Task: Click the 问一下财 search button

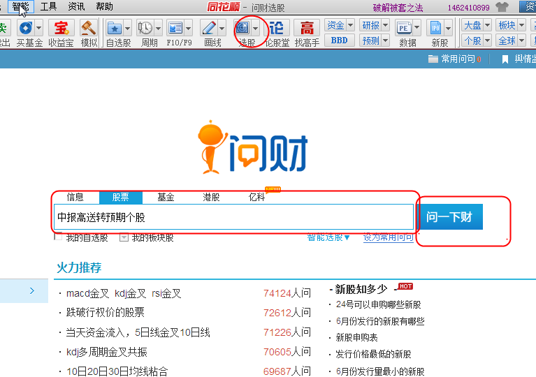Action: click(449, 217)
